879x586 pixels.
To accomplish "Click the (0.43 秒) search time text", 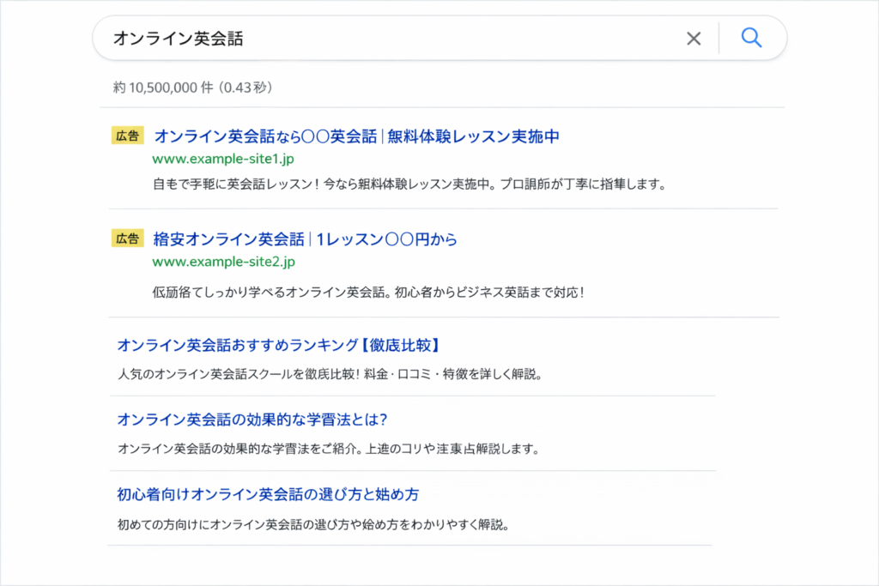I will 246,88.
